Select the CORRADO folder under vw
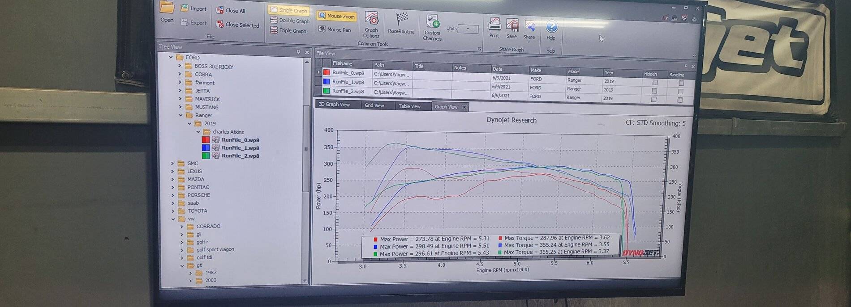 tap(208, 226)
